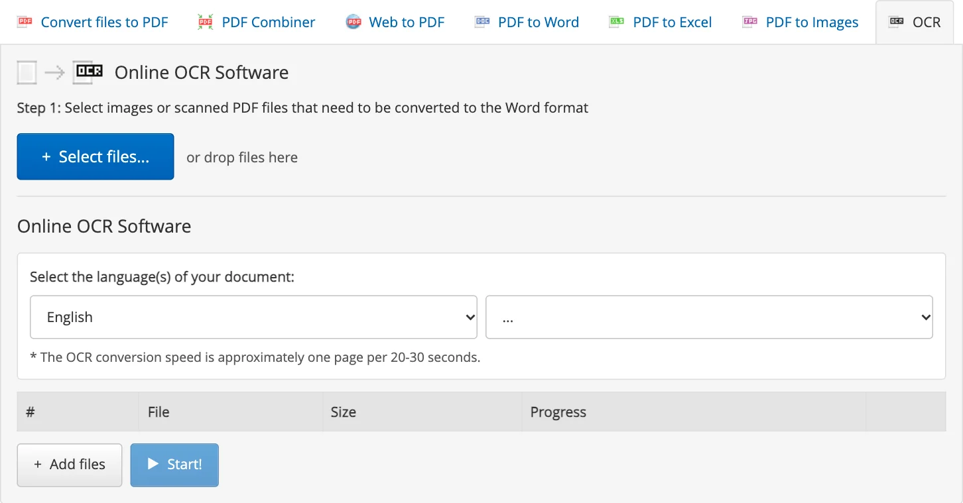Open the Convert files to PDF tab
This screenshot has width=963, height=503.
click(104, 22)
